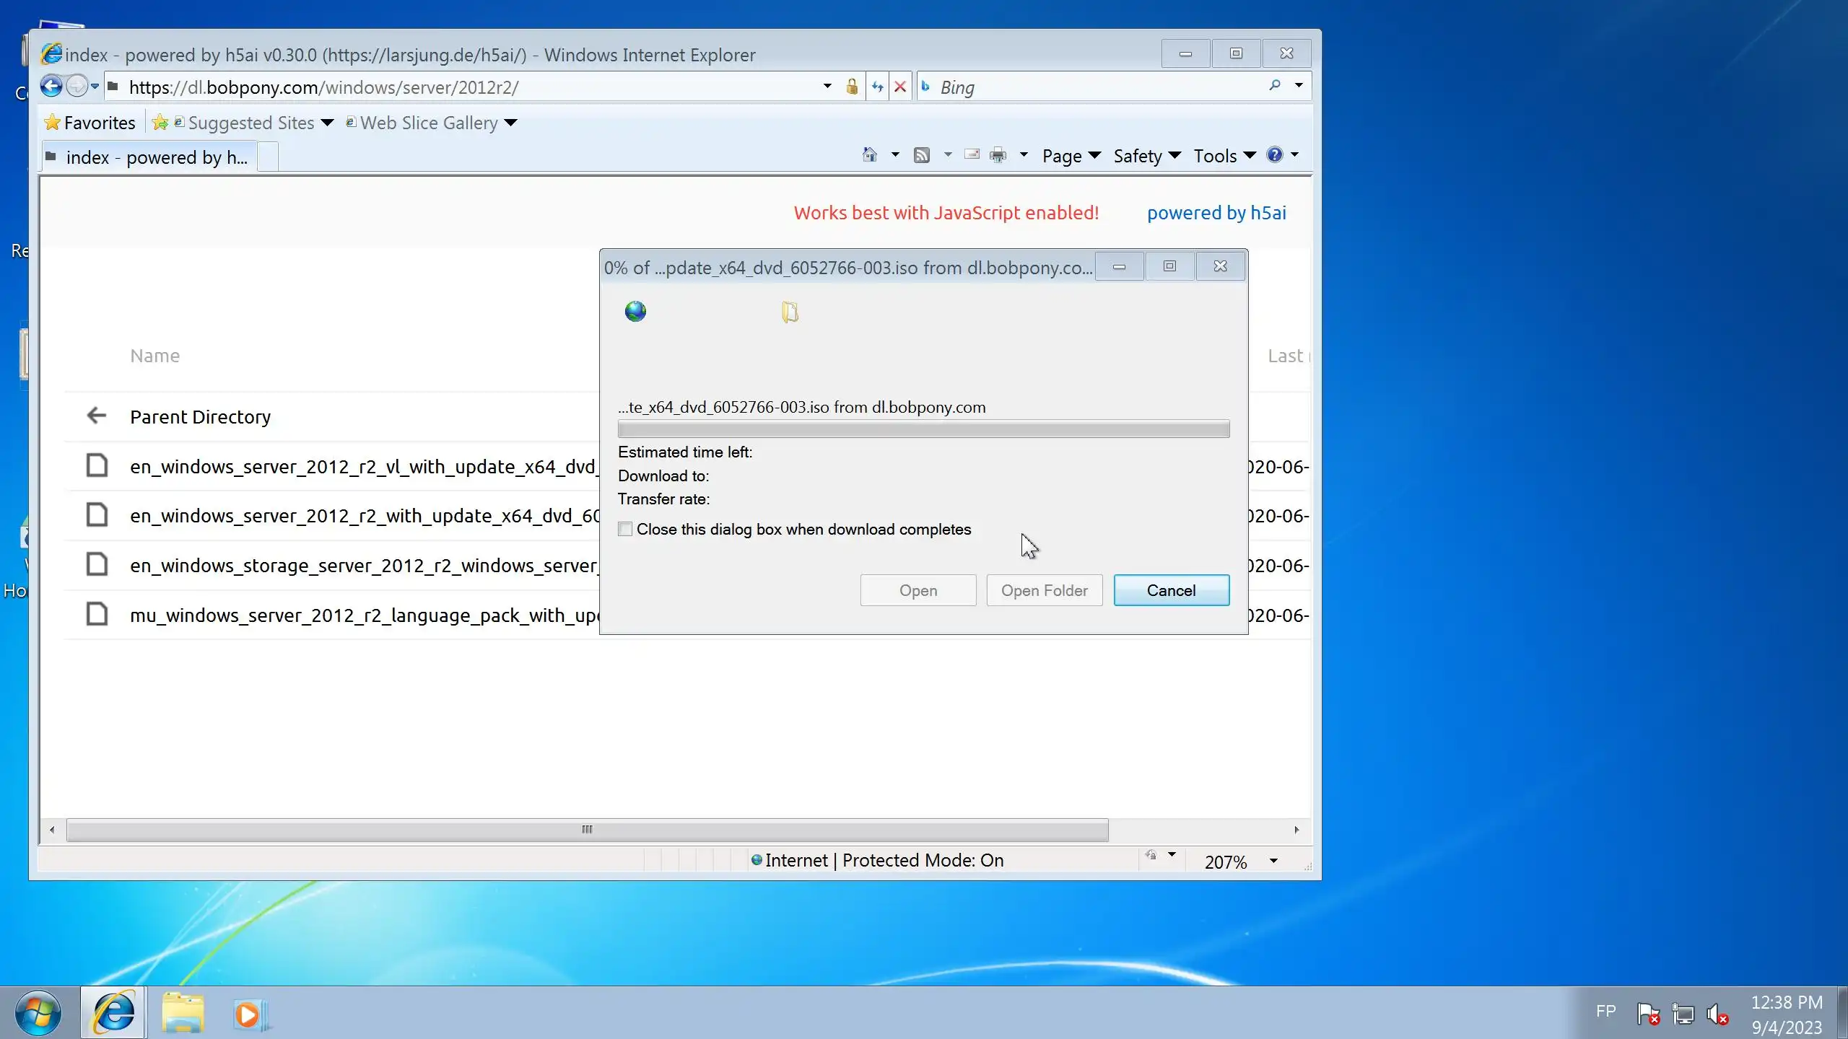
Task: Enable 'Close this dialog box when download completes'
Action: pos(625,530)
